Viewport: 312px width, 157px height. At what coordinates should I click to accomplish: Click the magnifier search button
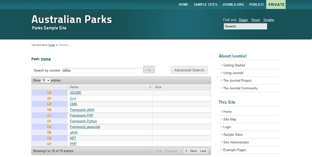[x=149, y=69]
